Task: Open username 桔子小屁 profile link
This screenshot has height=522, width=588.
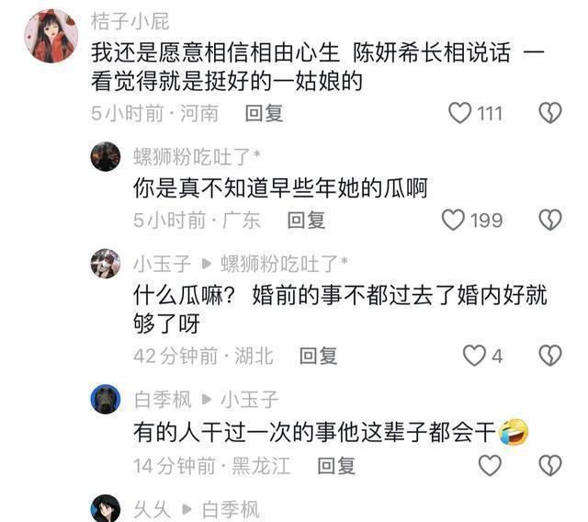Action: point(130,21)
